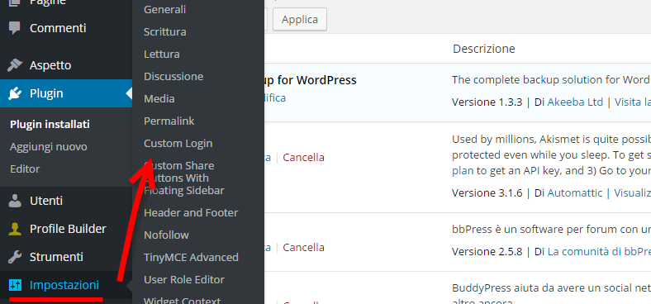Click the 'Versione 3.1.6' text

click(487, 193)
